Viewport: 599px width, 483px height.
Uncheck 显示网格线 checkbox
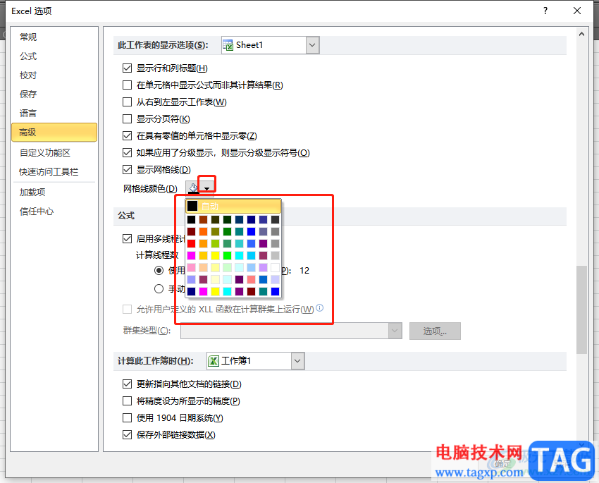128,170
